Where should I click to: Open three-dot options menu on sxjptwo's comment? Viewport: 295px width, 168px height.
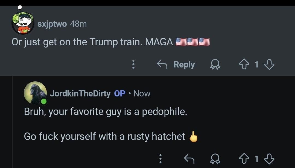pyautogui.click(x=133, y=65)
